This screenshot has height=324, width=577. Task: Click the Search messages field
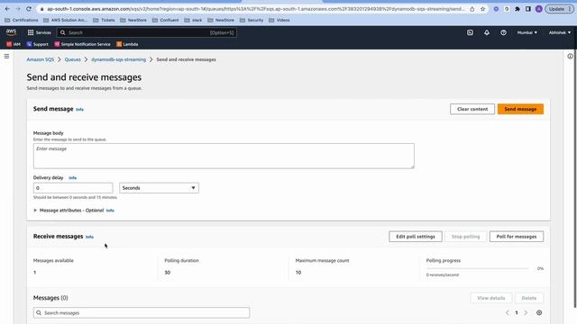[x=142, y=312]
